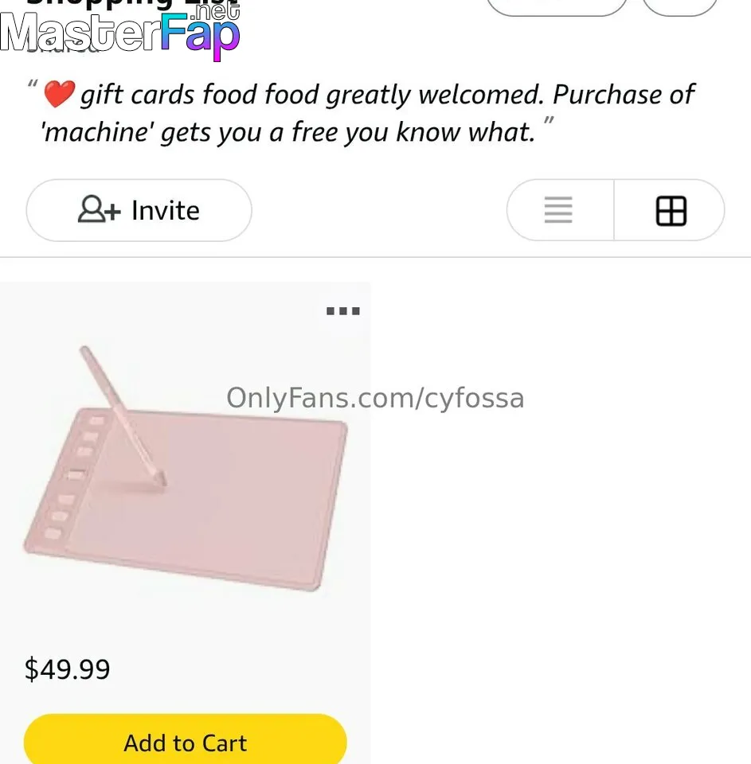This screenshot has width=751, height=764.
Task: Click the wide pill button at top
Action: [x=556, y=6]
